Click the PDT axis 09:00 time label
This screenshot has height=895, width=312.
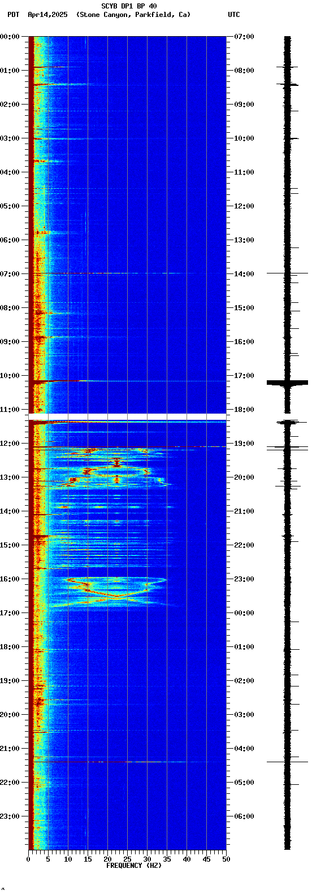(10, 342)
